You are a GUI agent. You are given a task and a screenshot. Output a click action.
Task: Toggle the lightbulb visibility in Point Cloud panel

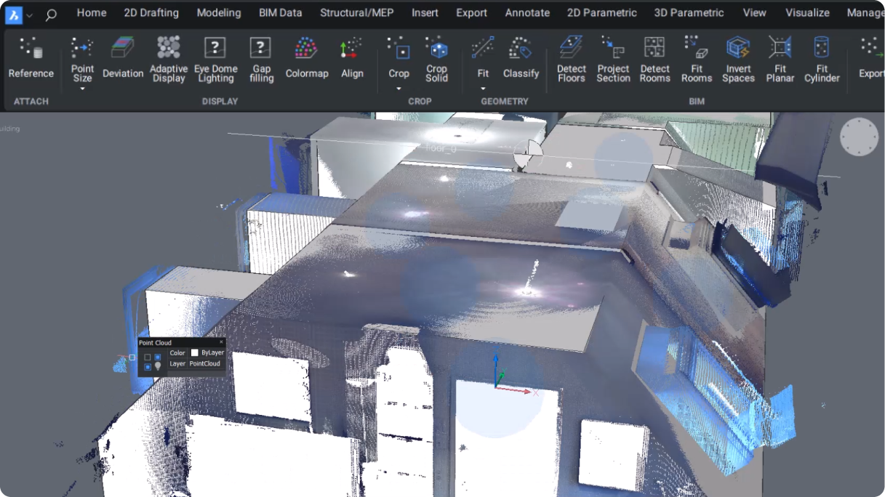tap(158, 367)
